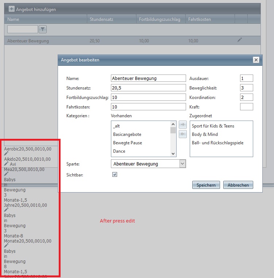Click the empty Kraft field

tap(246, 107)
